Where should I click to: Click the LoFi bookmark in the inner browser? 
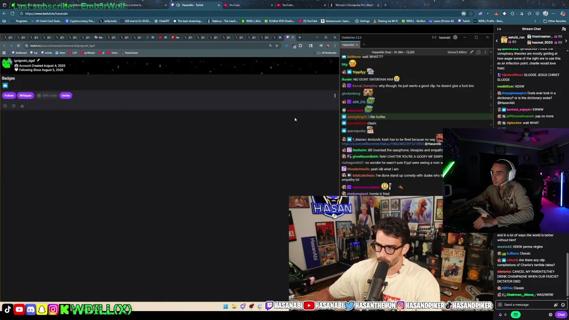point(73,53)
